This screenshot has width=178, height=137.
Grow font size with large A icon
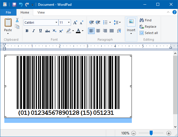point(75,22)
